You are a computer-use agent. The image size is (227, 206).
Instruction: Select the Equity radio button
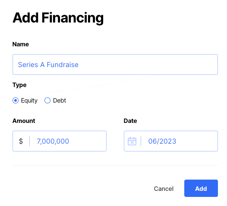(16, 100)
